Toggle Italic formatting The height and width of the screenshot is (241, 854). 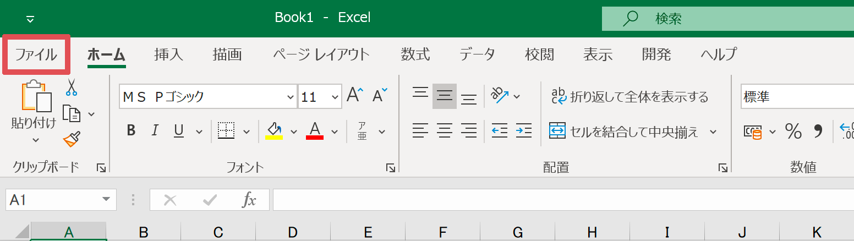(x=155, y=131)
